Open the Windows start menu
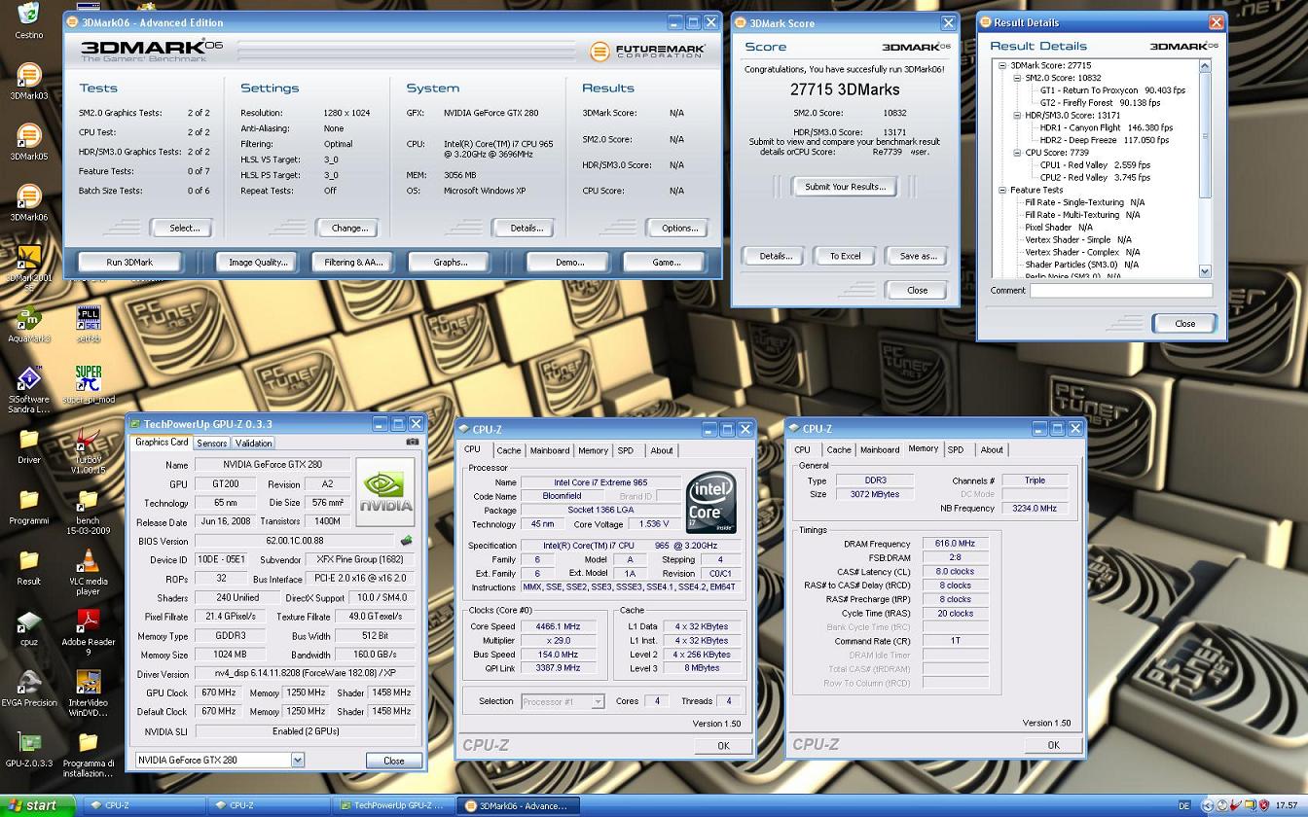This screenshot has width=1308, height=817. (x=38, y=805)
